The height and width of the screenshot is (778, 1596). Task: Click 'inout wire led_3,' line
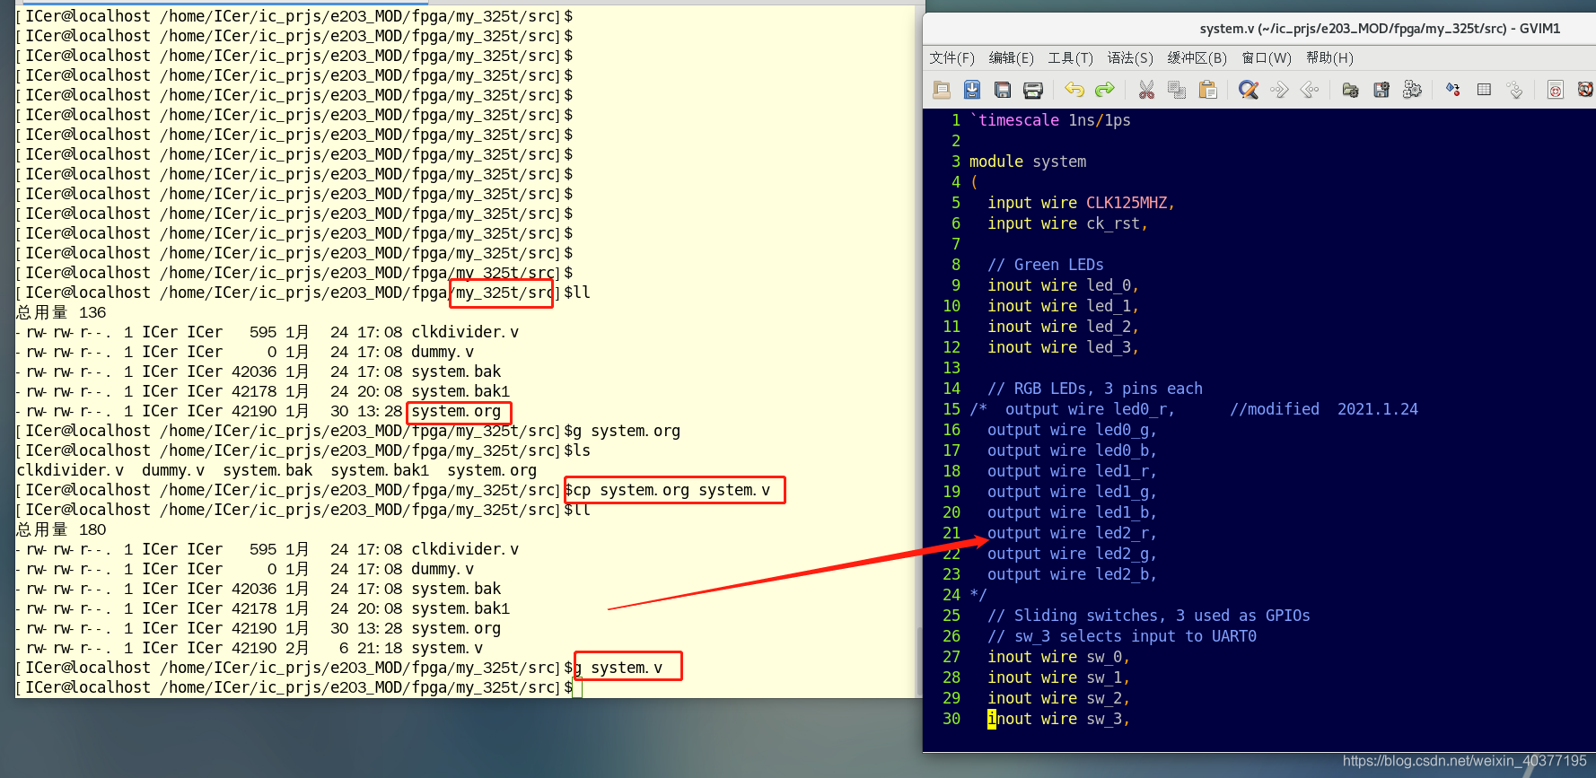coord(1063,347)
